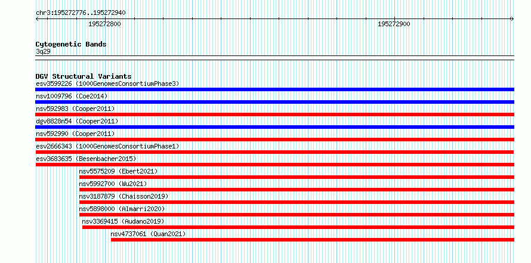Click the left arrow of the ruler
Viewport: 531px width, 263px height.
click(37, 18)
